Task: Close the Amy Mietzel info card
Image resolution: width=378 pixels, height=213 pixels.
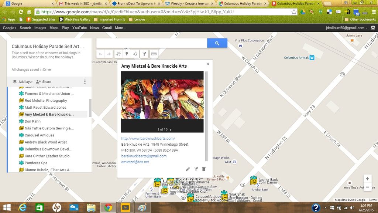Action: click(208, 64)
